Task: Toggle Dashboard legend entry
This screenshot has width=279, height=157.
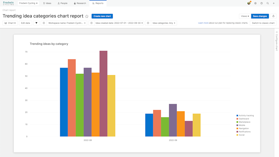Action: tap(243, 119)
